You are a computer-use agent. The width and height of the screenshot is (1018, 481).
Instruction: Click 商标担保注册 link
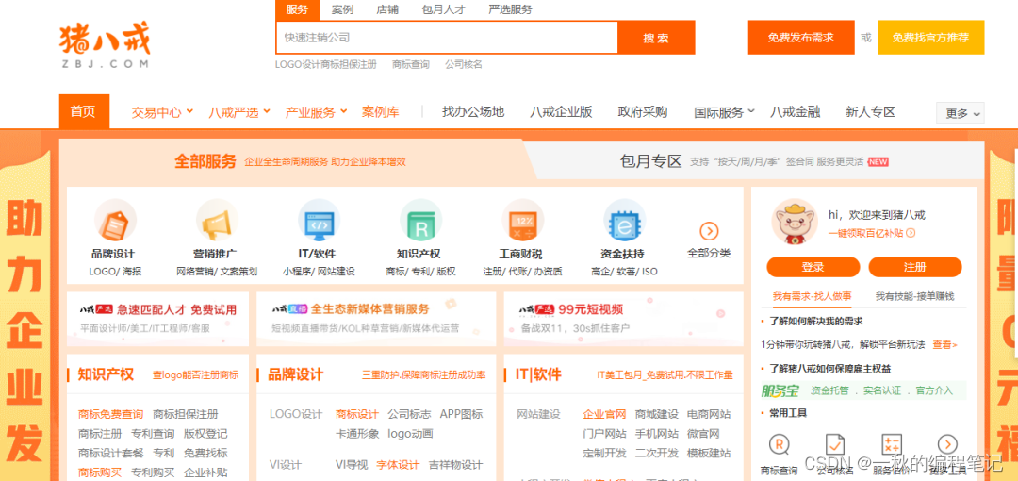186,414
